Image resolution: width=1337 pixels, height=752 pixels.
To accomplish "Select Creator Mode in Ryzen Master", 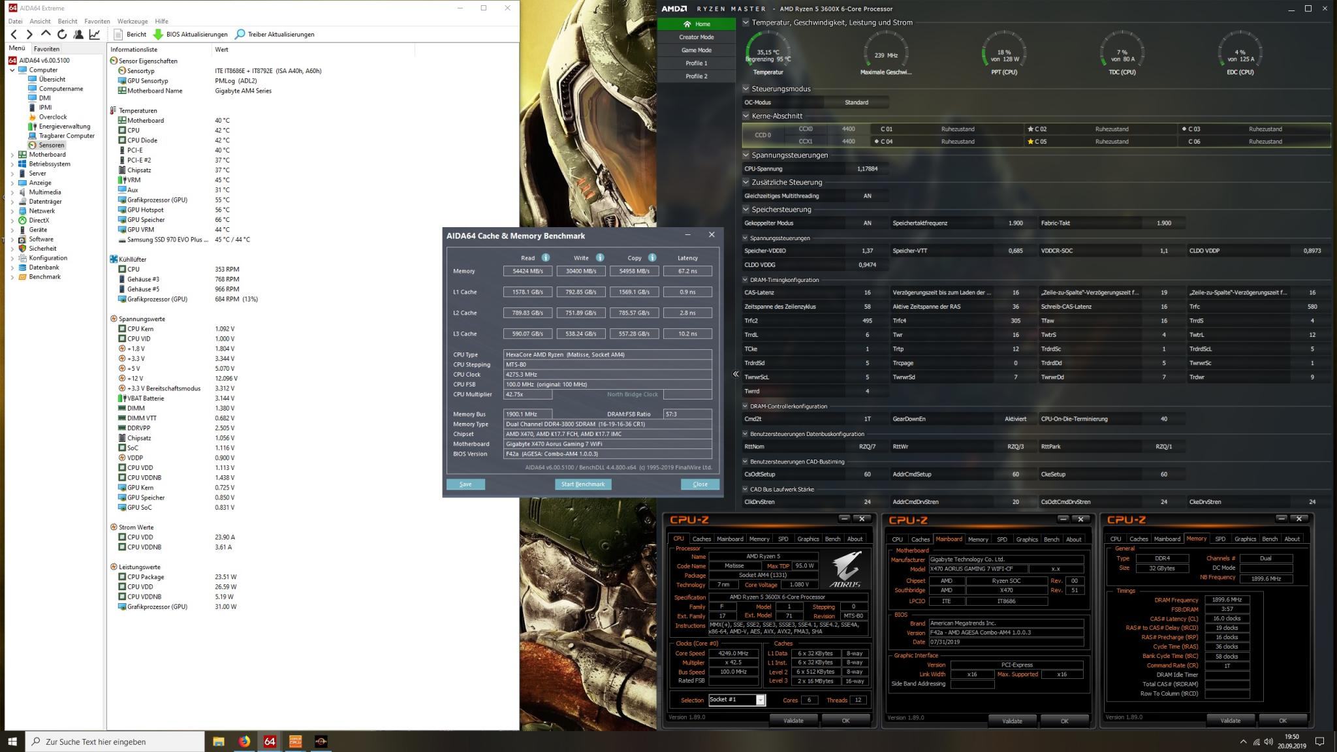I will point(696,37).
